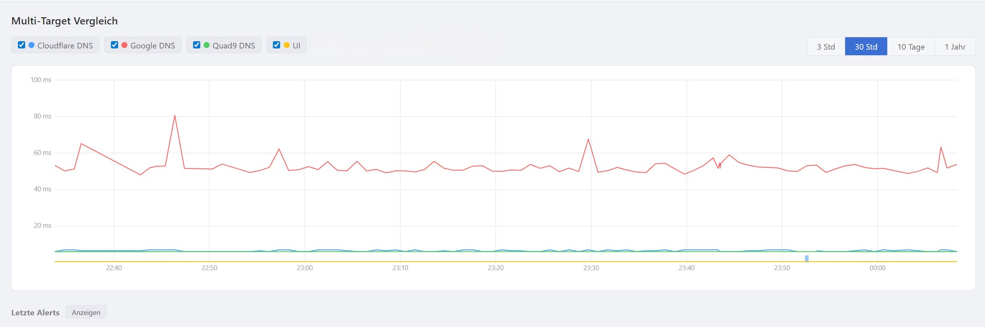Image resolution: width=985 pixels, height=327 pixels.
Task: Click the yellow UI color dot
Action: [x=287, y=45]
